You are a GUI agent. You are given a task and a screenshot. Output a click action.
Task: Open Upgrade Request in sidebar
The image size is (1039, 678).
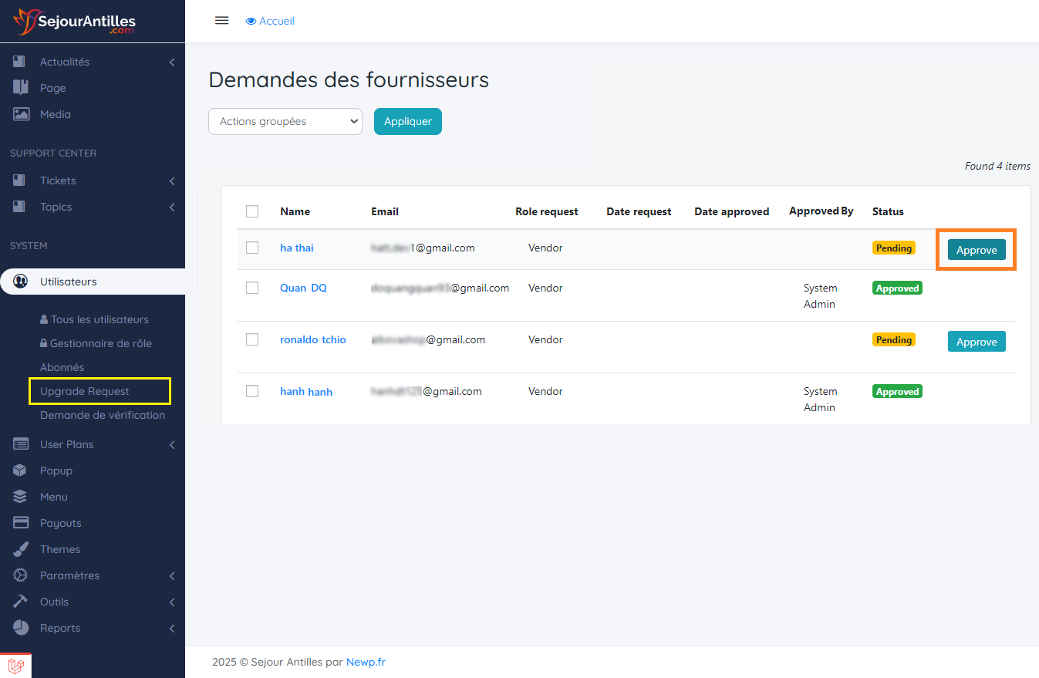85,391
